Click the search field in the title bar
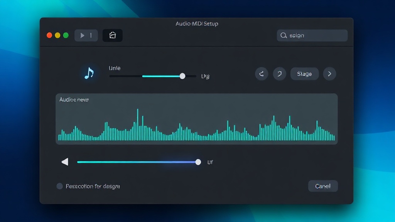 tap(312, 35)
